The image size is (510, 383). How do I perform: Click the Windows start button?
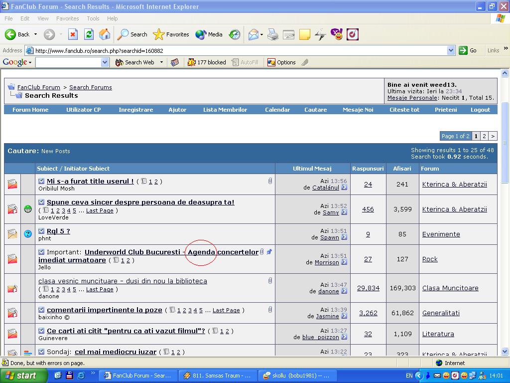[23, 376]
